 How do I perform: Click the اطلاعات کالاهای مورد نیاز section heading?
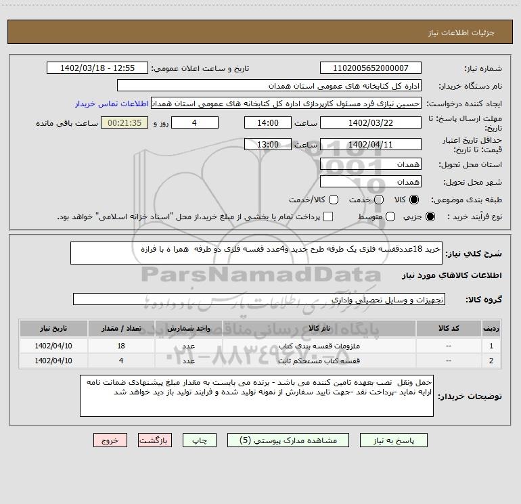click(x=451, y=275)
